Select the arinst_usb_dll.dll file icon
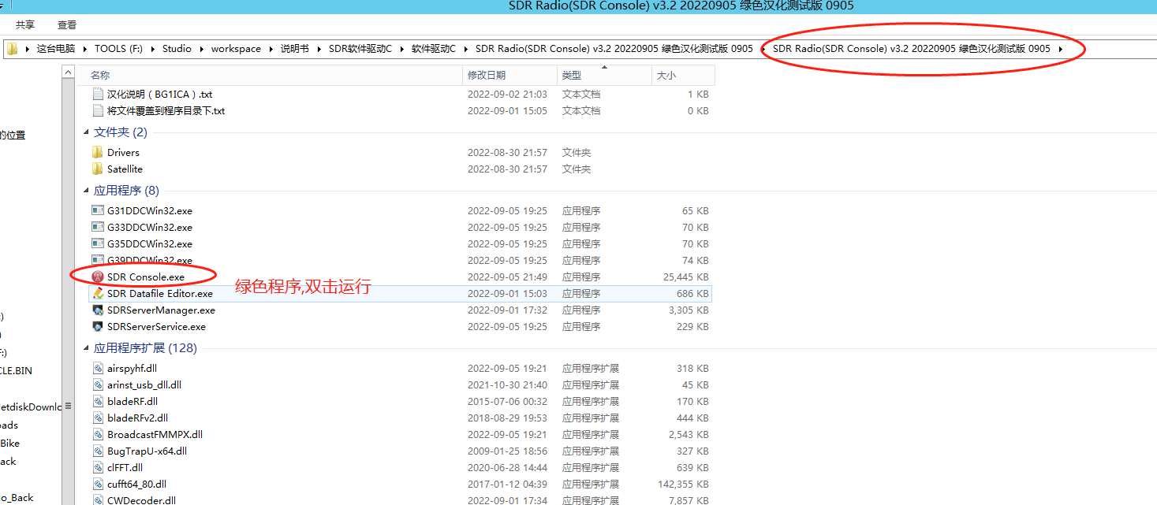This screenshot has width=1157, height=505. click(98, 384)
